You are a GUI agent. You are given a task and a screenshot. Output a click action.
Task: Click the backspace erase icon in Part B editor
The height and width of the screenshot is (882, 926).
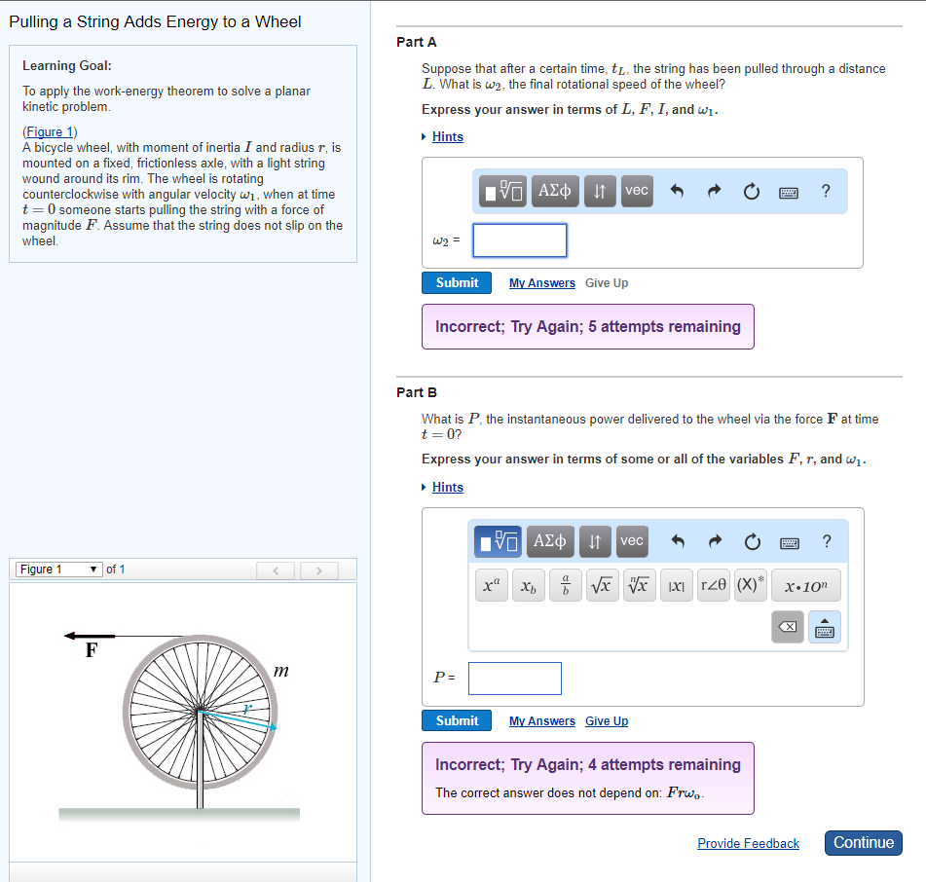pyautogui.click(x=787, y=627)
